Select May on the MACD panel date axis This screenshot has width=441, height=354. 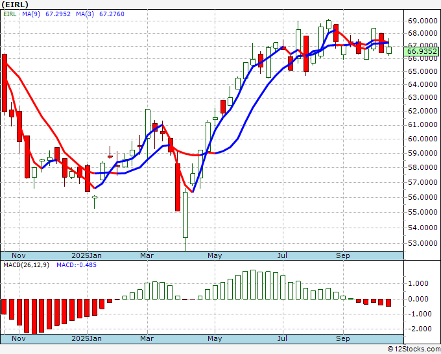point(215,338)
